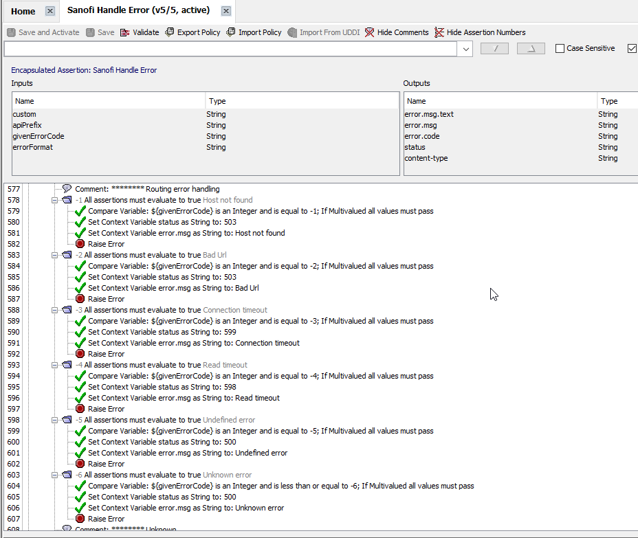The image size is (638, 538).
Task: Close the Sanofi Handle Error tab
Action: click(225, 11)
